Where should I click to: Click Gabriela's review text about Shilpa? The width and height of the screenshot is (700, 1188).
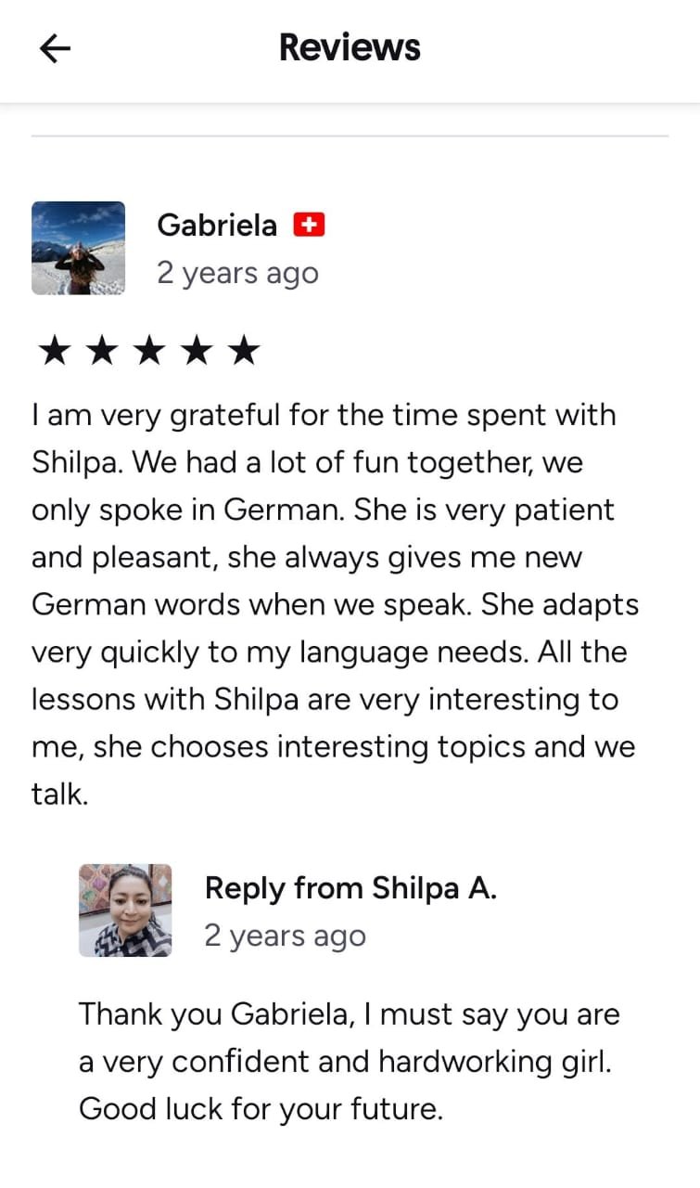(x=334, y=603)
